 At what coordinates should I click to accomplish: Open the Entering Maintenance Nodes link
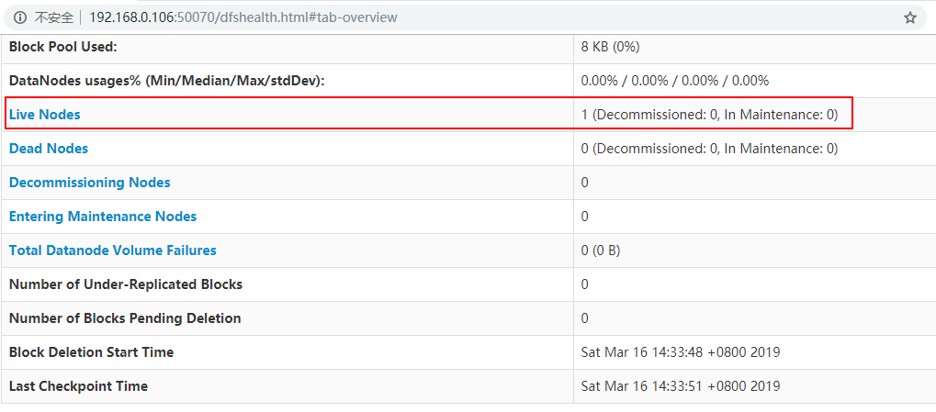pyautogui.click(x=103, y=217)
